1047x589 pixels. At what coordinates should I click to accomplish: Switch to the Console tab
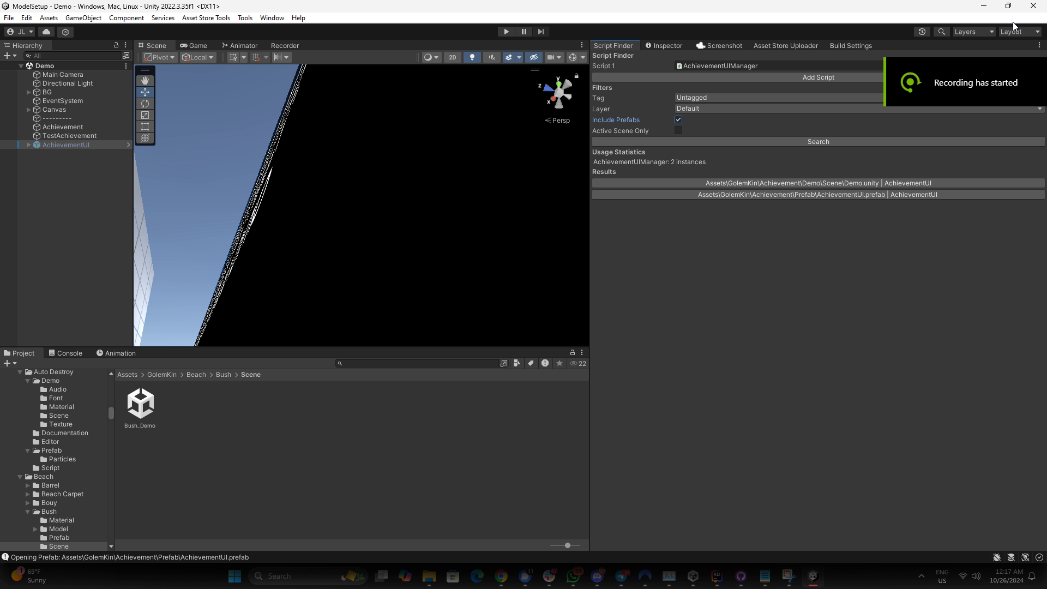65,353
